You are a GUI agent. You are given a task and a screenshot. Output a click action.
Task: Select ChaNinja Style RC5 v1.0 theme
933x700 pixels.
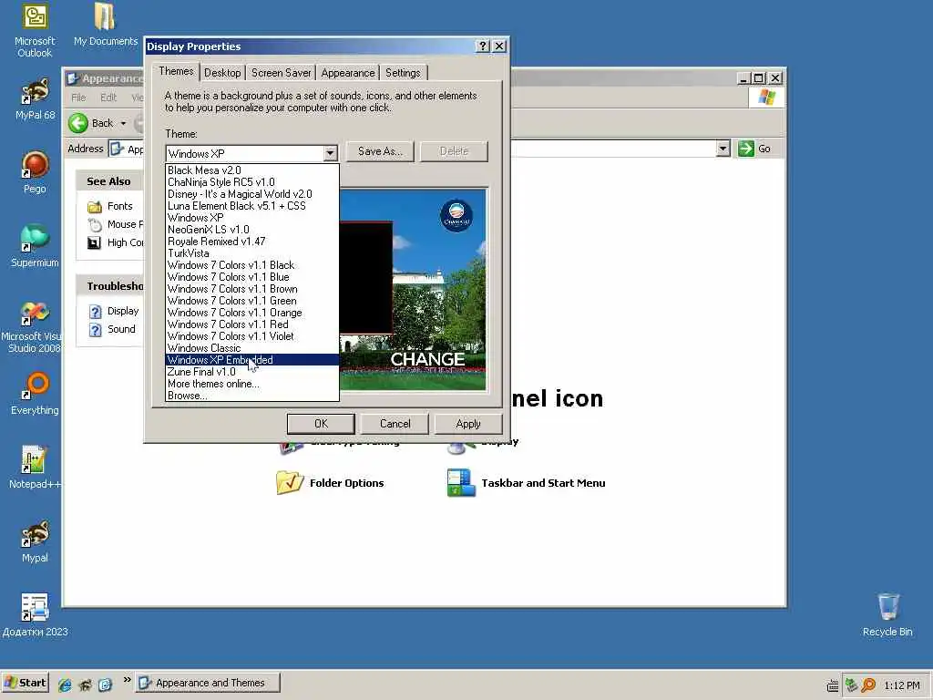point(251,182)
